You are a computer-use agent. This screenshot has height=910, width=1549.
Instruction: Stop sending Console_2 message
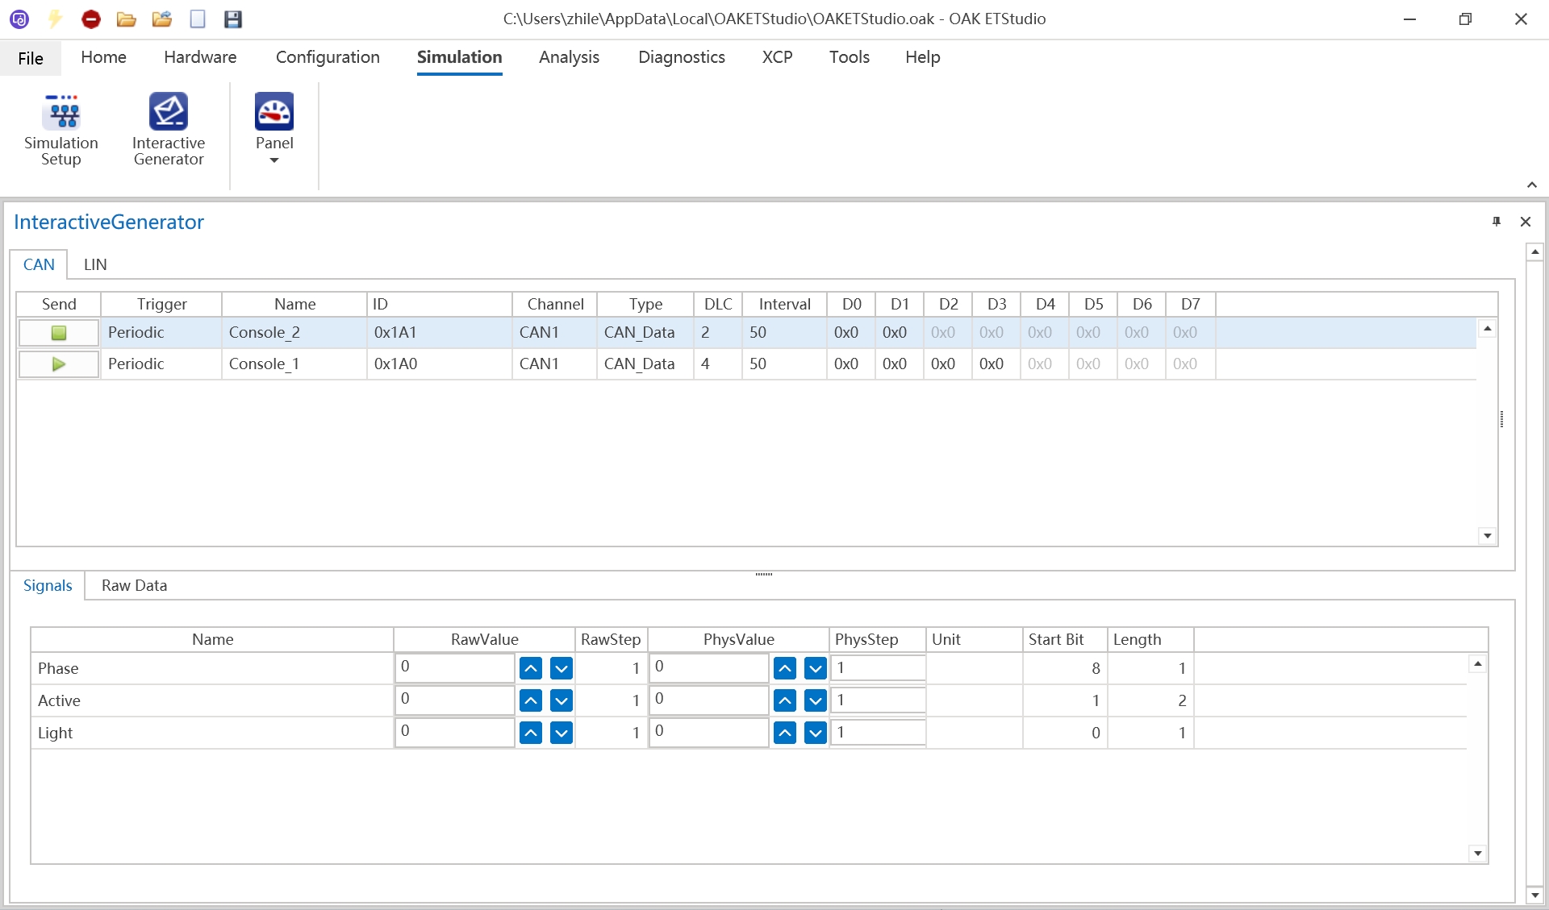tap(59, 333)
